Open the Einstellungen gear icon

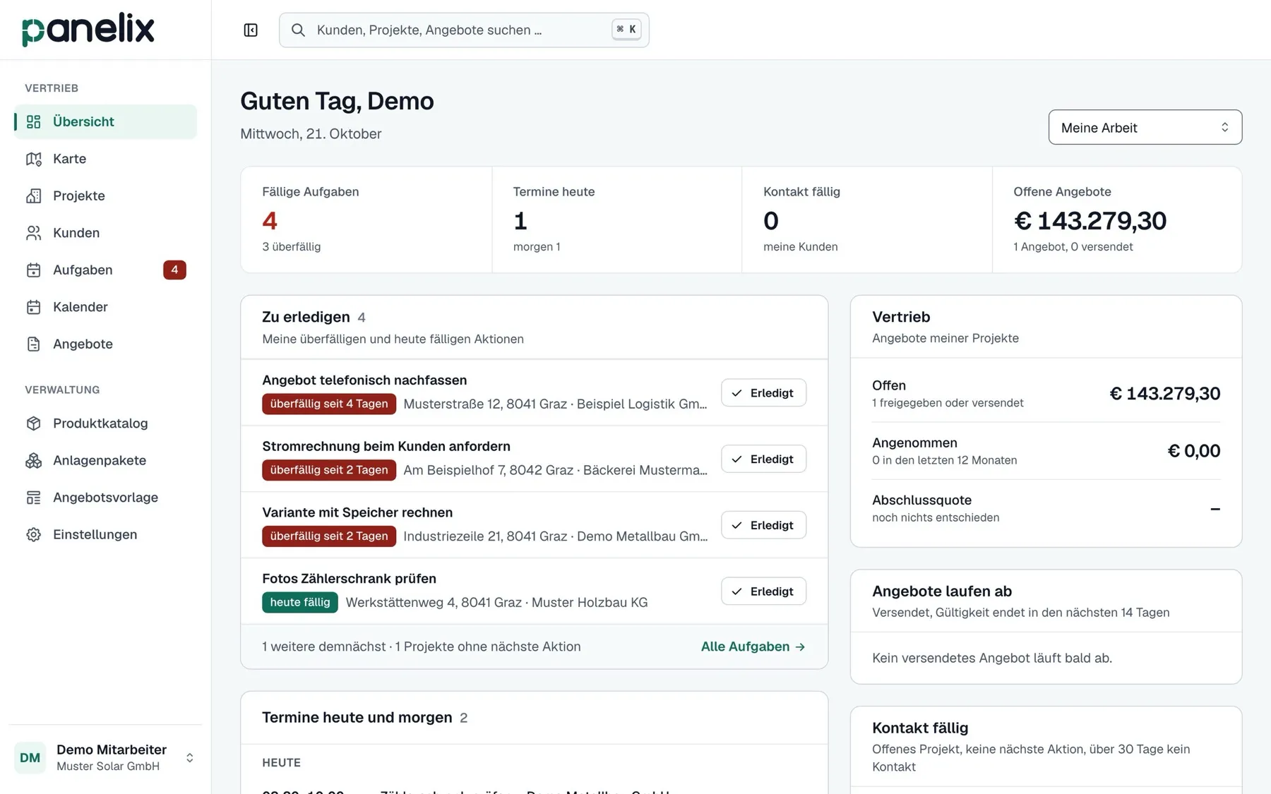(x=33, y=535)
